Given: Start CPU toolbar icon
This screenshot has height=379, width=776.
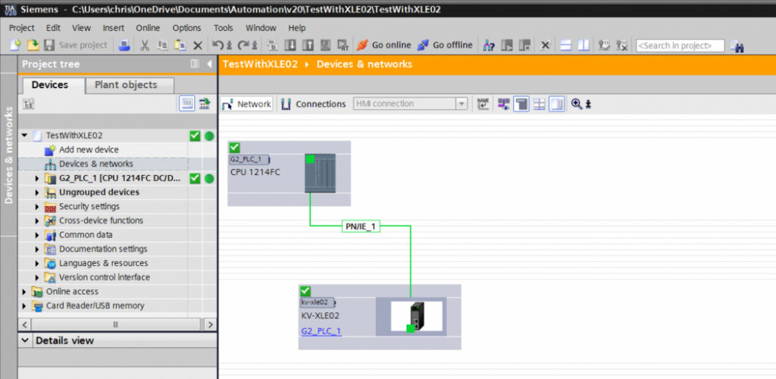Looking at the screenshot, I should (x=507, y=45).
